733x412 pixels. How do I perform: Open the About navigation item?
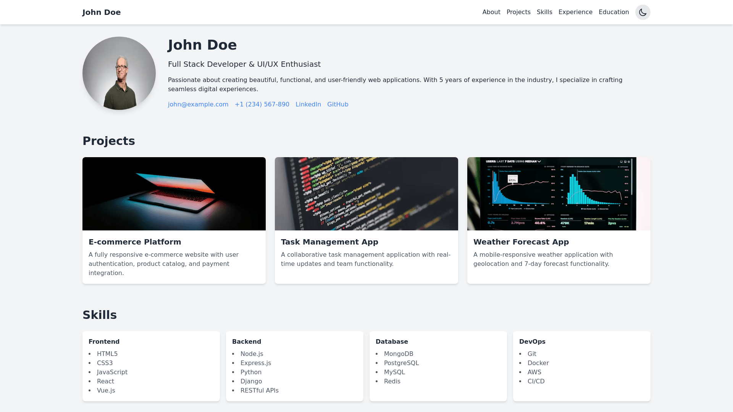click(x=491, y=12)
